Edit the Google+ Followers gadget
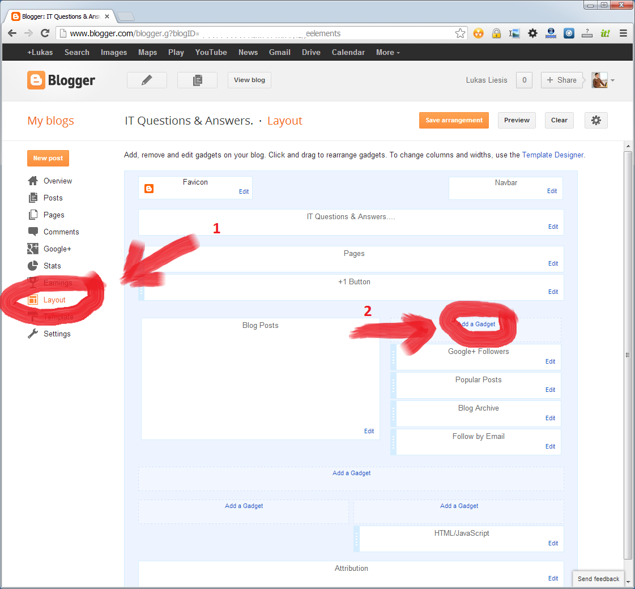Viewport: 635px width, 589px height. point(551,361)
